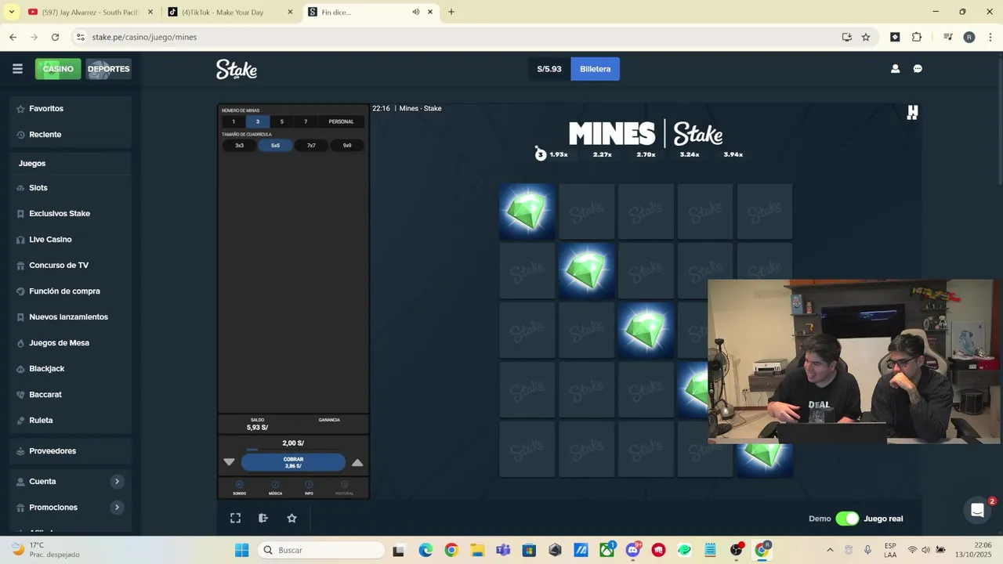This screenshot has height=564, width=1003.
Task: Switch to theatre mode icon
Action: point(263,518)
